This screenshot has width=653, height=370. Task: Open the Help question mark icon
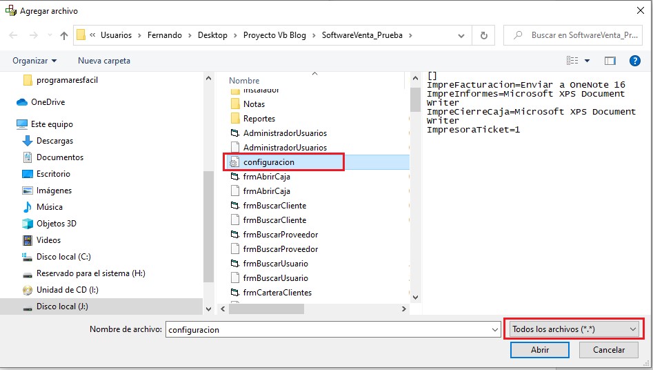point(634,61)
